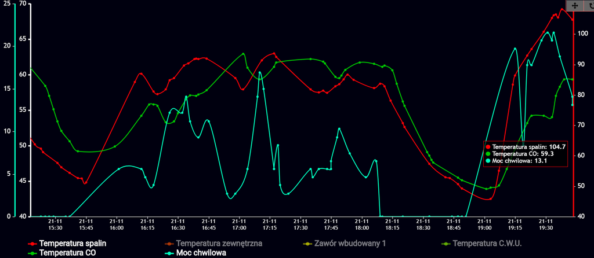Activate the pan/move chart tool icon

point(574,5)
